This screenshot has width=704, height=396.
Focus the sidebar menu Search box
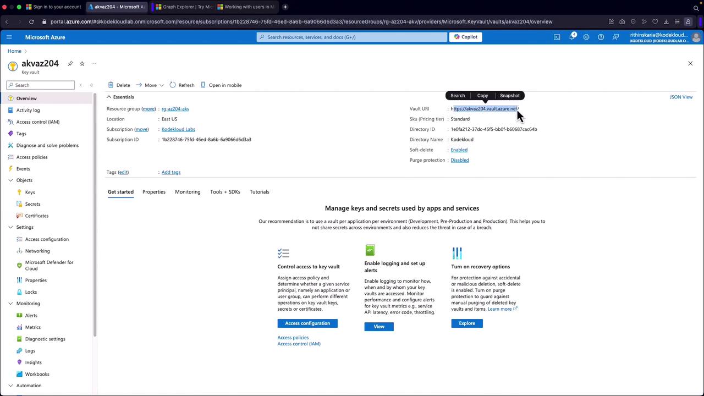[41, 85]
